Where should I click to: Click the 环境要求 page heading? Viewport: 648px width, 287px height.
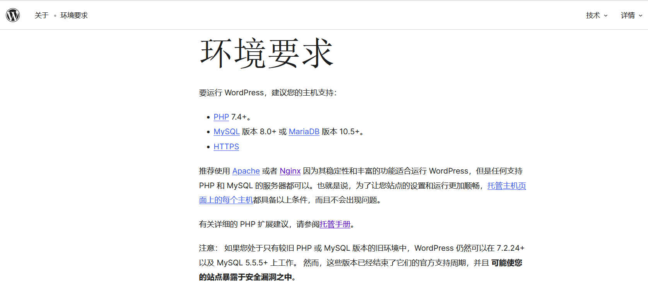click(267, 53)
